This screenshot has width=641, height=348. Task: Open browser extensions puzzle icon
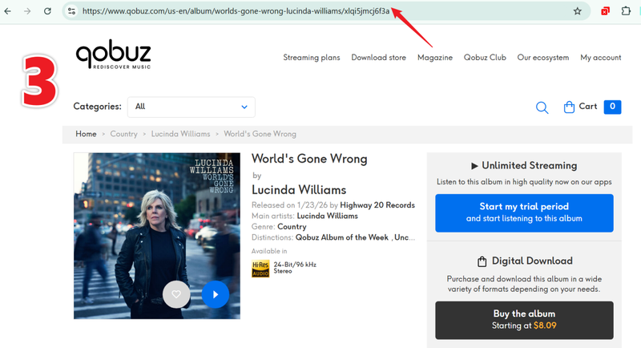click(x=627, y=11)
